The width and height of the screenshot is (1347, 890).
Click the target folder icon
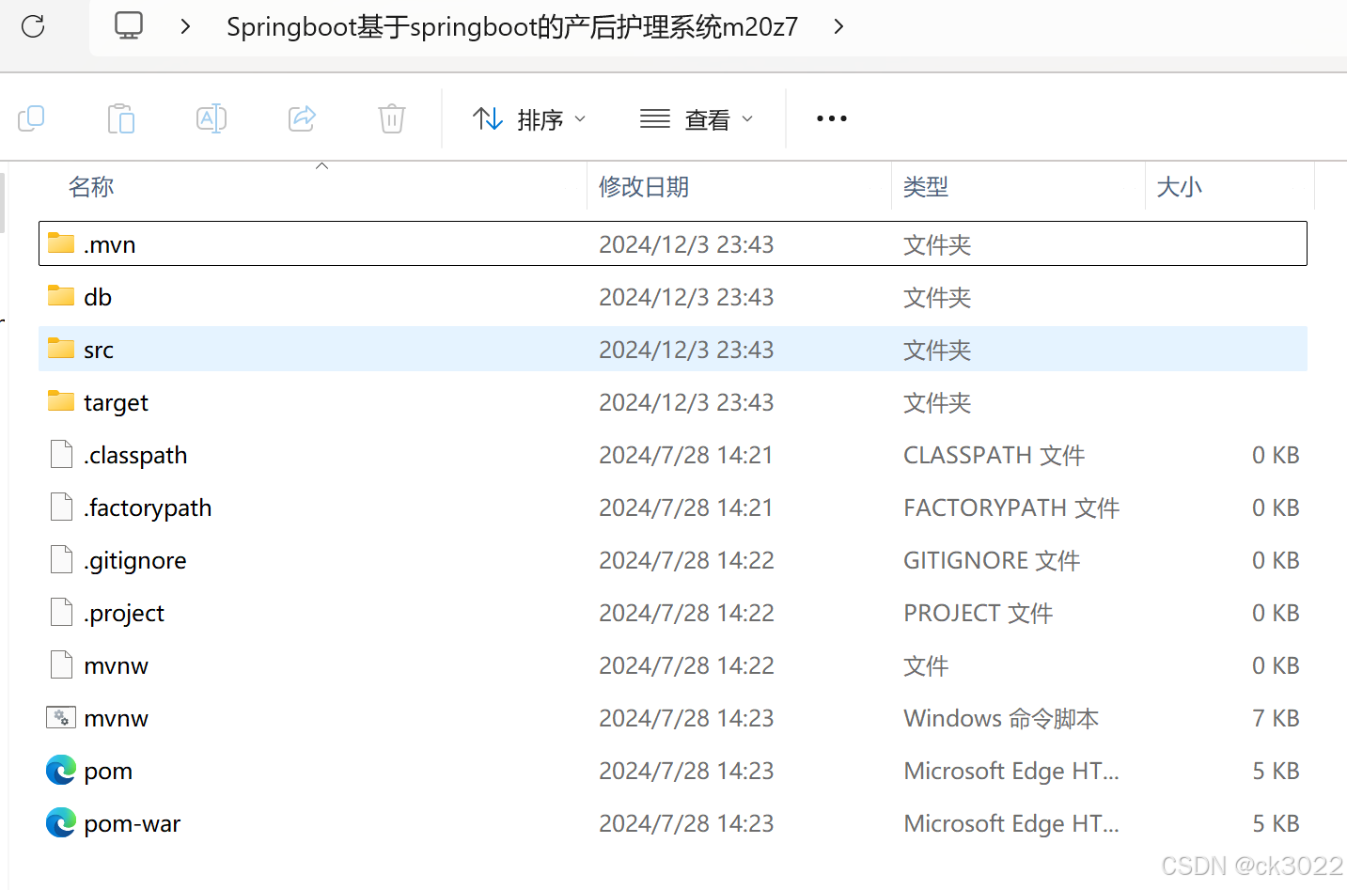coord(61,401)
